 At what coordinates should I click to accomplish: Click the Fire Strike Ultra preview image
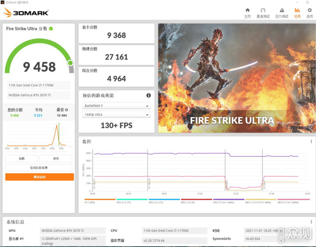[x=237, y=78]
